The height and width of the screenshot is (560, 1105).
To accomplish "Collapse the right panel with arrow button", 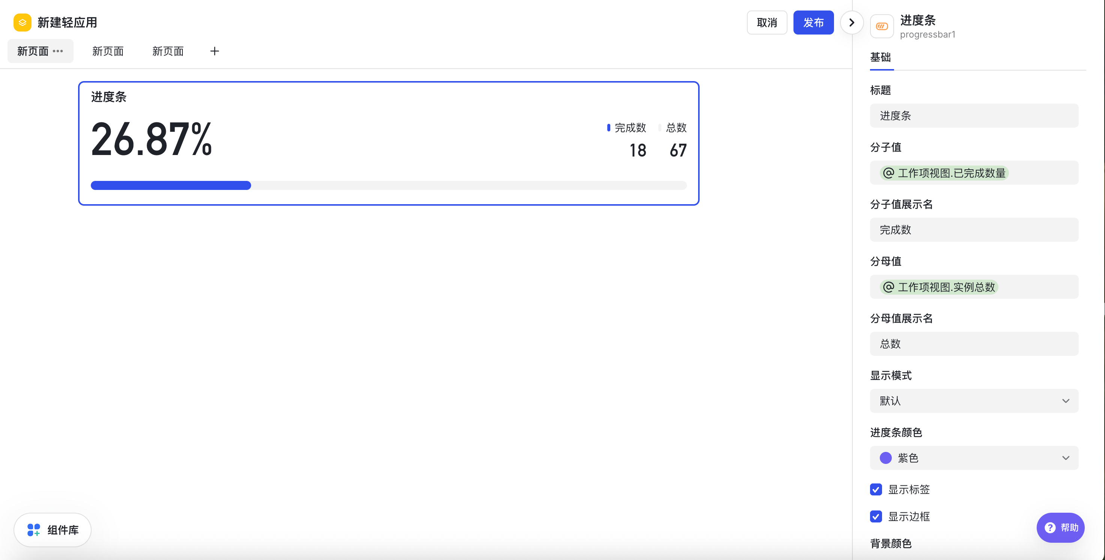I will [852, 22].
